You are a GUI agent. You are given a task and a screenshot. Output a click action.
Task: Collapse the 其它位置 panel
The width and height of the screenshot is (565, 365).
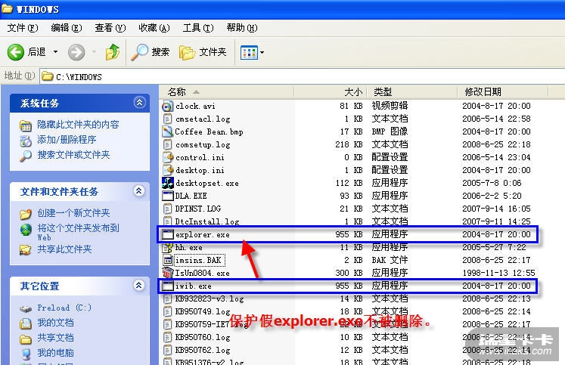tap(139, 286)
